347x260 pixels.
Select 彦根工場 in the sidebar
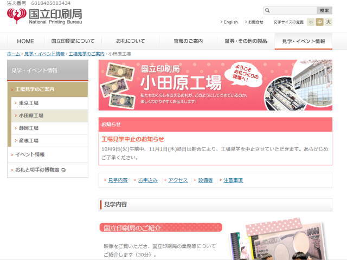49,141
